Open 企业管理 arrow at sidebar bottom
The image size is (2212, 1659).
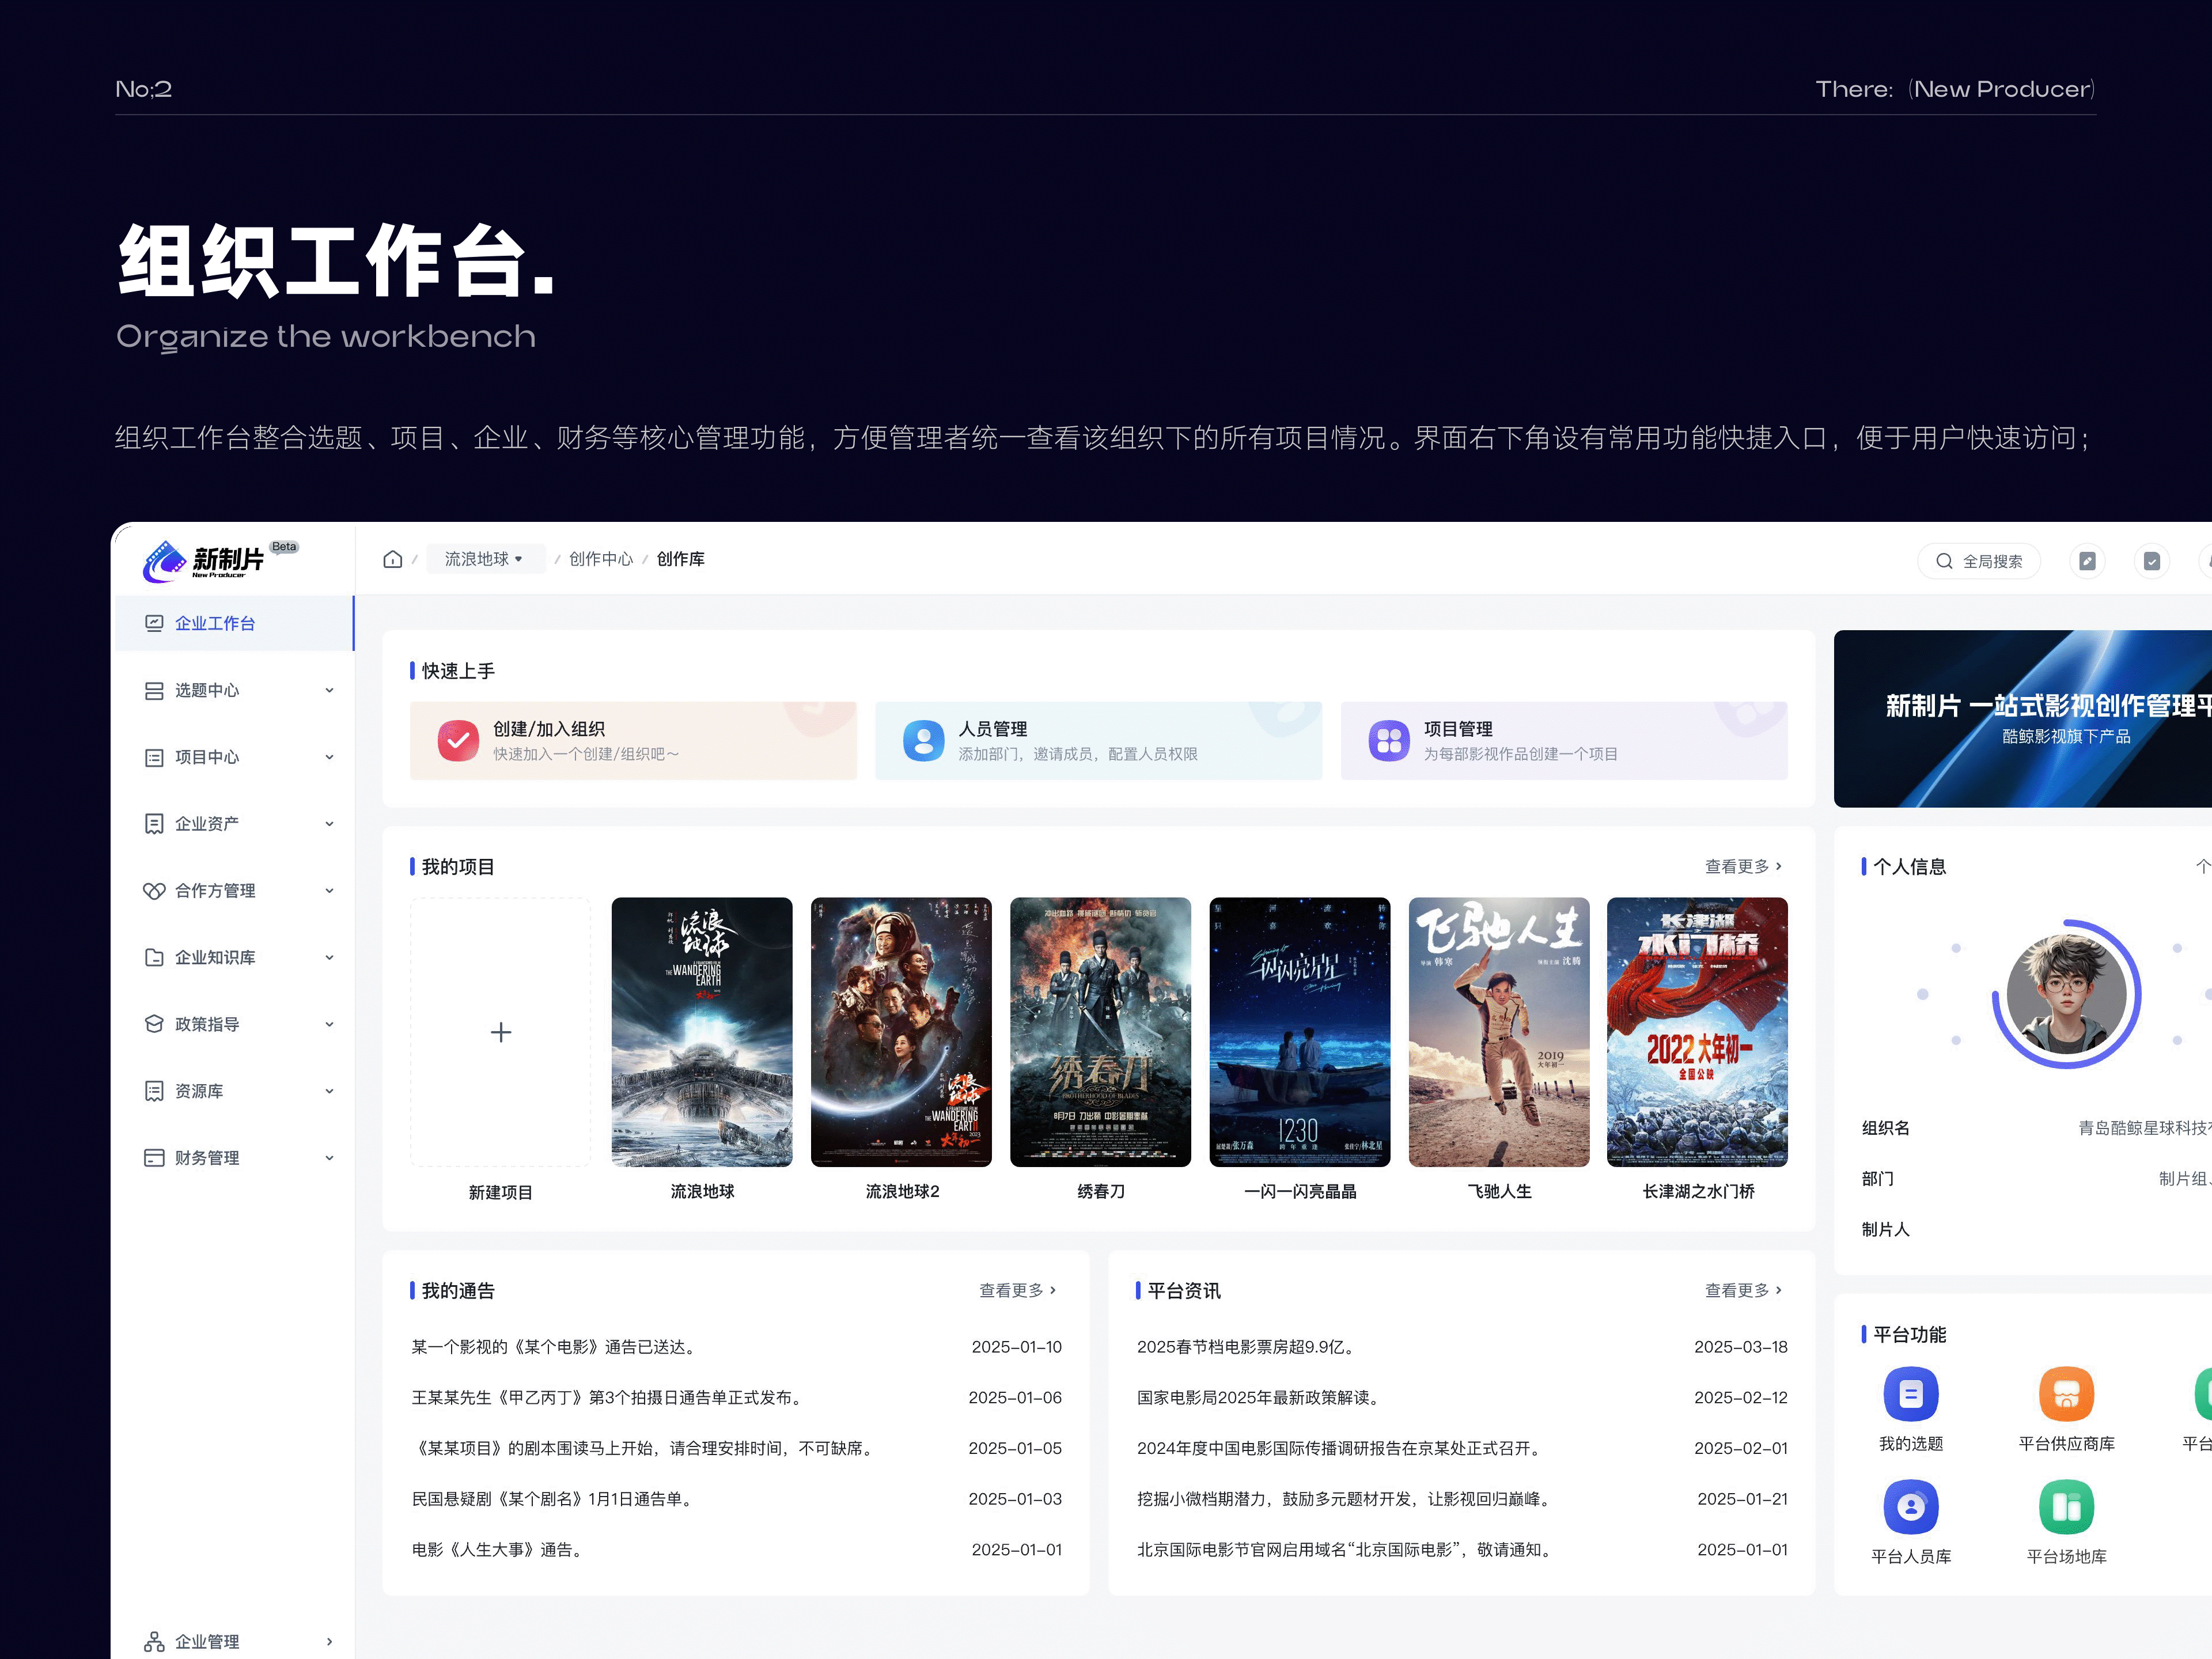click(x=329, y=1642)
